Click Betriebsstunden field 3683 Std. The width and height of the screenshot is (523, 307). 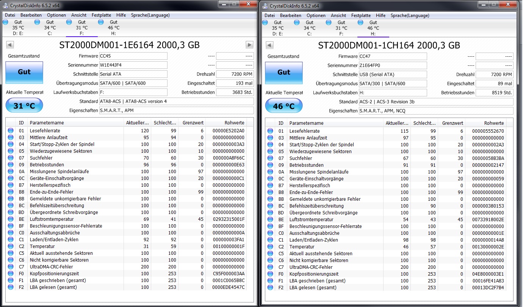pos(235,92)
